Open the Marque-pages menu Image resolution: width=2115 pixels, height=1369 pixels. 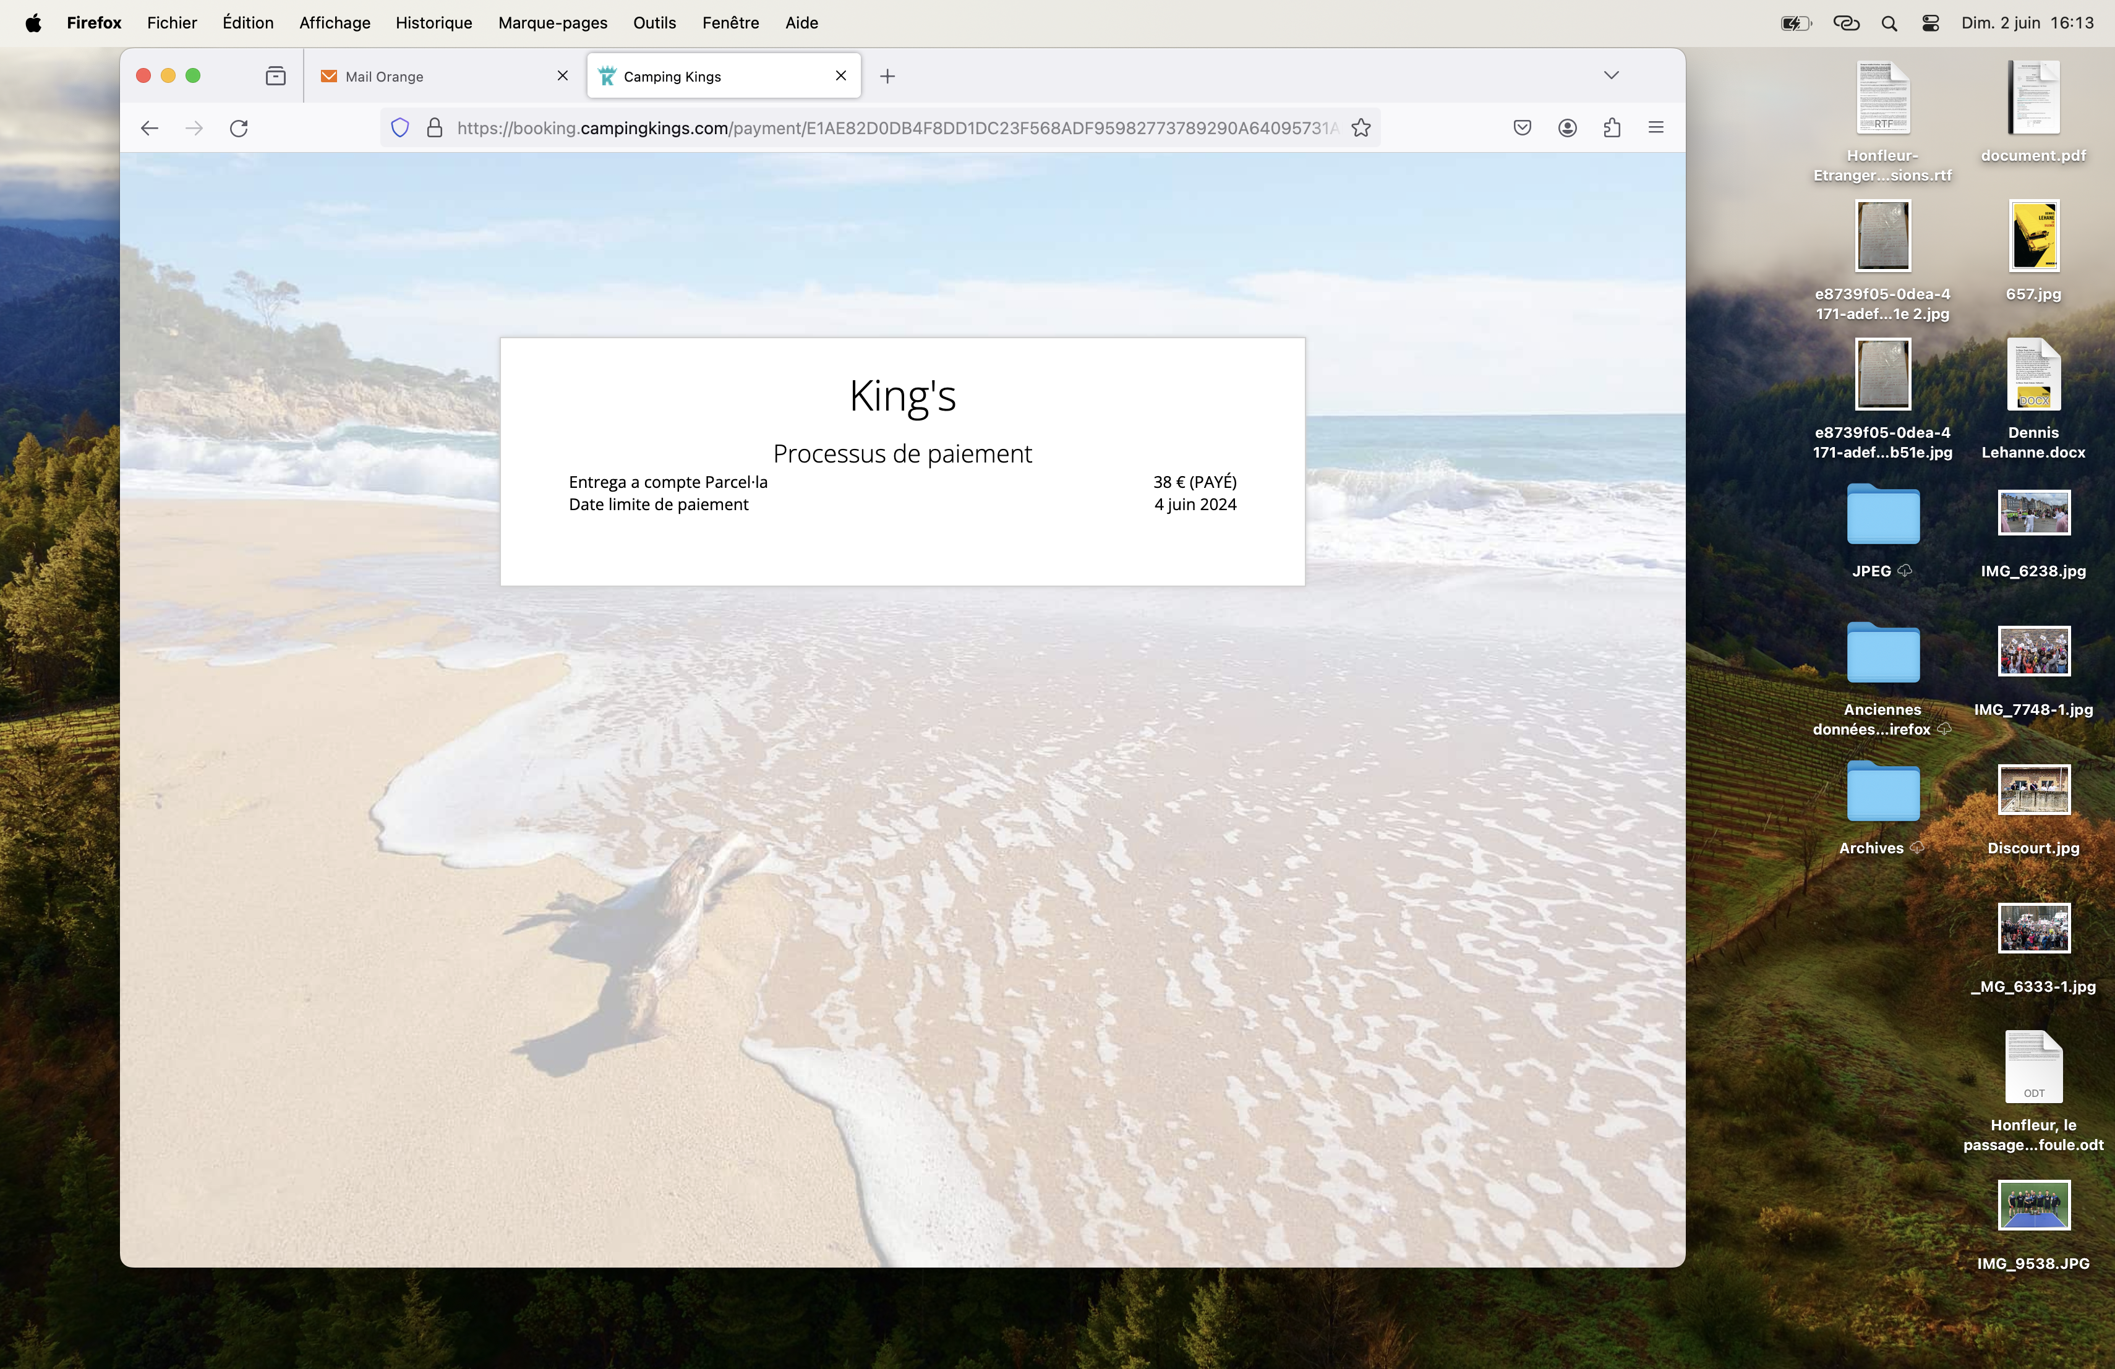[x=553, y=23]
